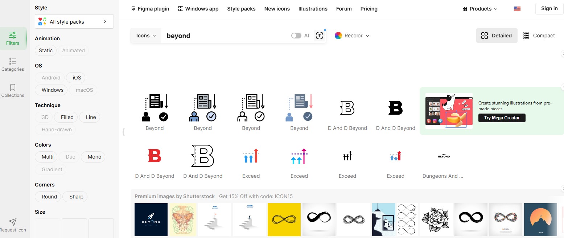Toggle the Animated filter option
The height and width of the screenshot is (238, 564).
(74, 50)
